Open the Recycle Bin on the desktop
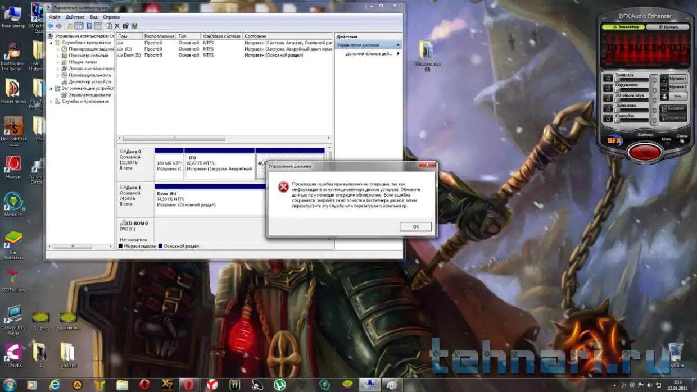The image size is (697, 392). click(676, 353)
